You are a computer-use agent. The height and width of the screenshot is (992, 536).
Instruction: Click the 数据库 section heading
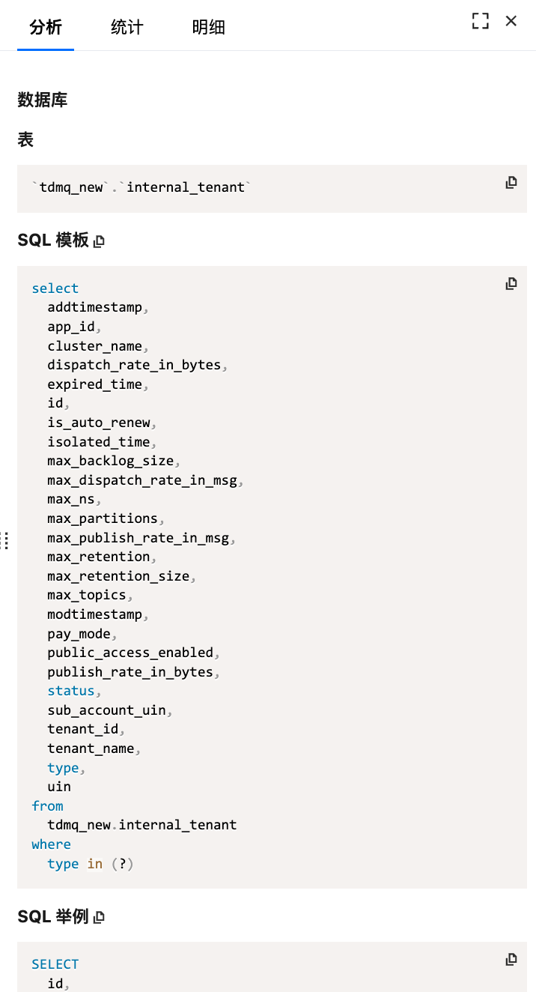click(43, 100)
